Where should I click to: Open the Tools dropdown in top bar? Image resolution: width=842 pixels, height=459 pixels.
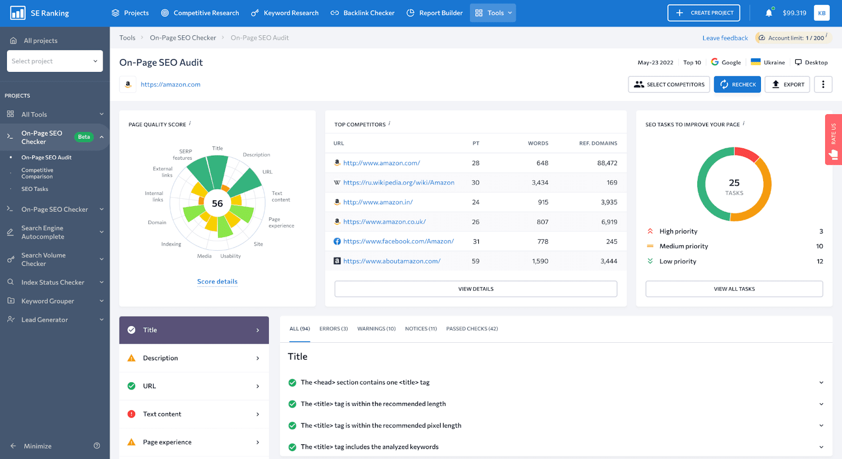[493, 13]
